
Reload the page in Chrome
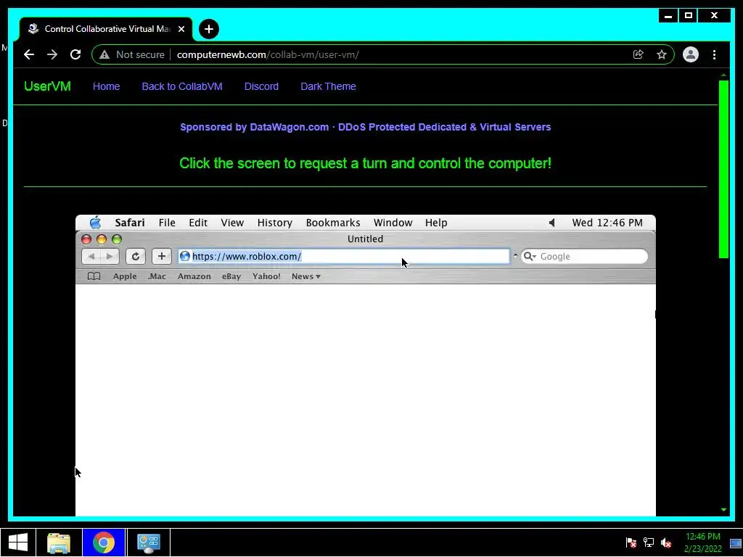click(75, 54)
